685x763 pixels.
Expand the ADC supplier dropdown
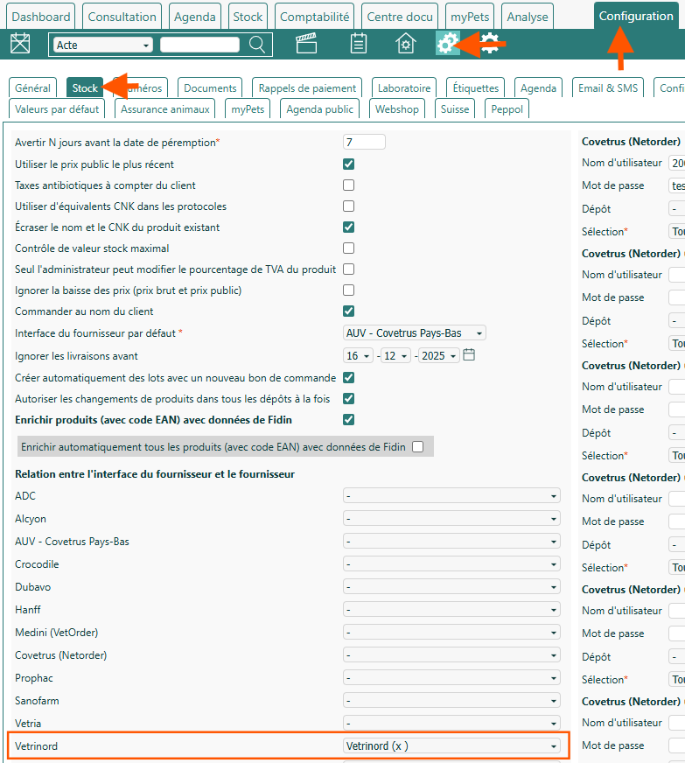pyautogui.click(x=451, y=496)
